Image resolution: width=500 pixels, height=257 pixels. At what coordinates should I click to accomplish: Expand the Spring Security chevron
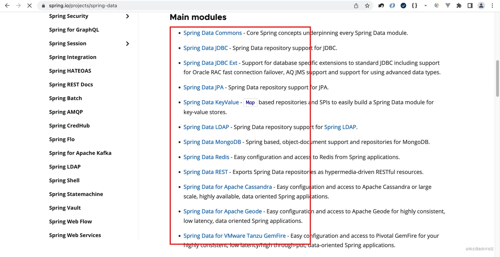pyautogui.click(x=127, y=16)
